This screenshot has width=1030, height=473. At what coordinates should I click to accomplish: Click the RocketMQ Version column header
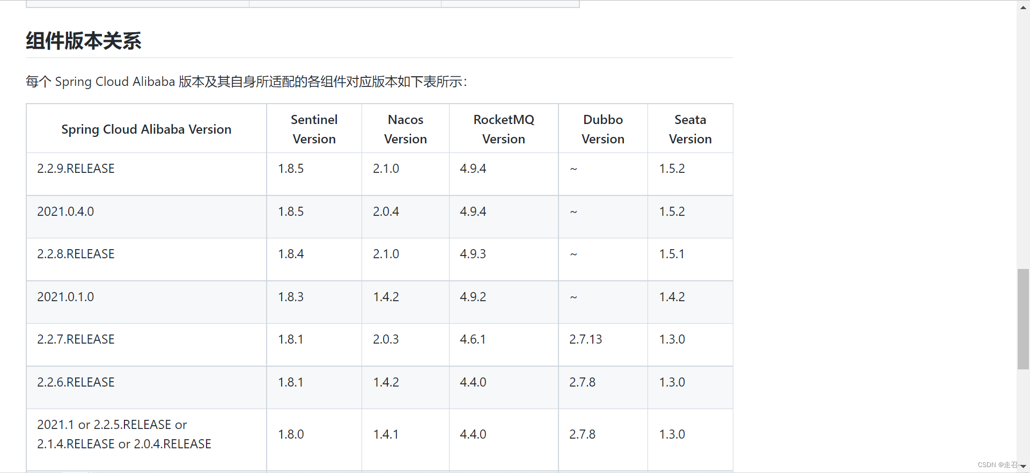(504, 129)
